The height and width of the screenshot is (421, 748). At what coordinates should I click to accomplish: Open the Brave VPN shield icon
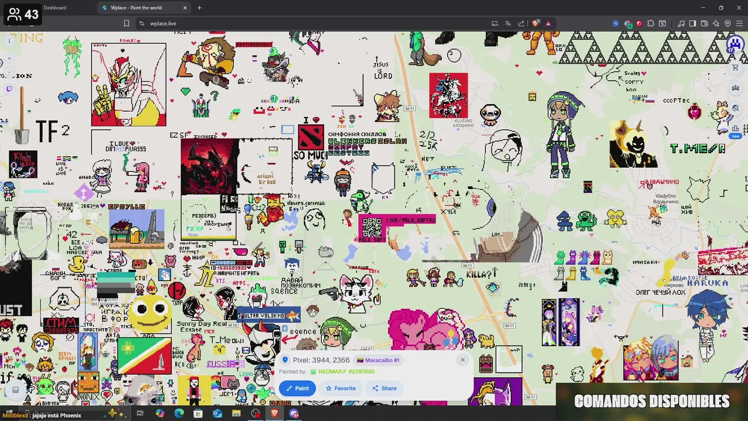pyautogui.click(x=728, y=23)
